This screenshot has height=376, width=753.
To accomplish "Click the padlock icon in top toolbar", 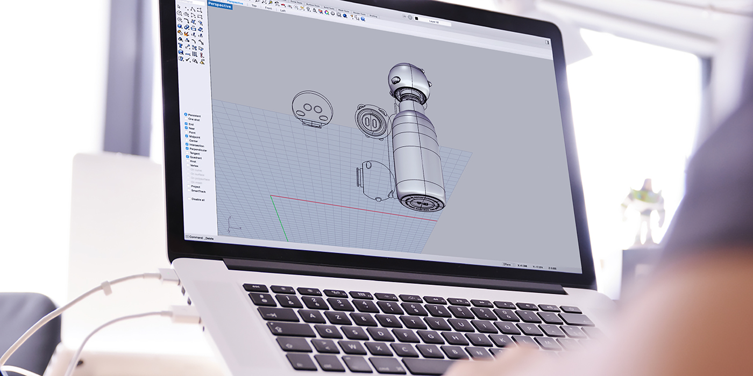I will [x=315, y=10].
